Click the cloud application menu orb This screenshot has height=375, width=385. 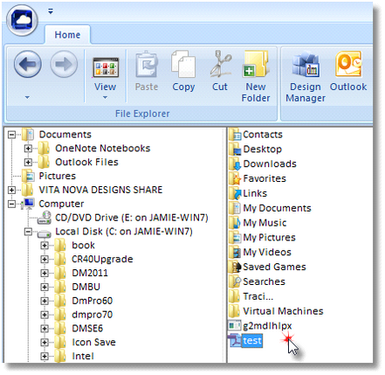[x=23, y=20]
